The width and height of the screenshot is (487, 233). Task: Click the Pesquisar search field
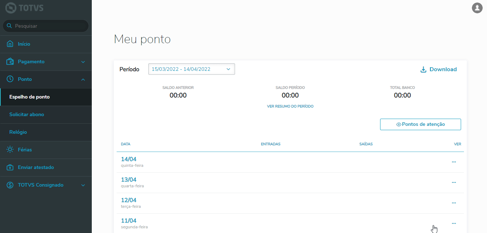click(46, 26)
